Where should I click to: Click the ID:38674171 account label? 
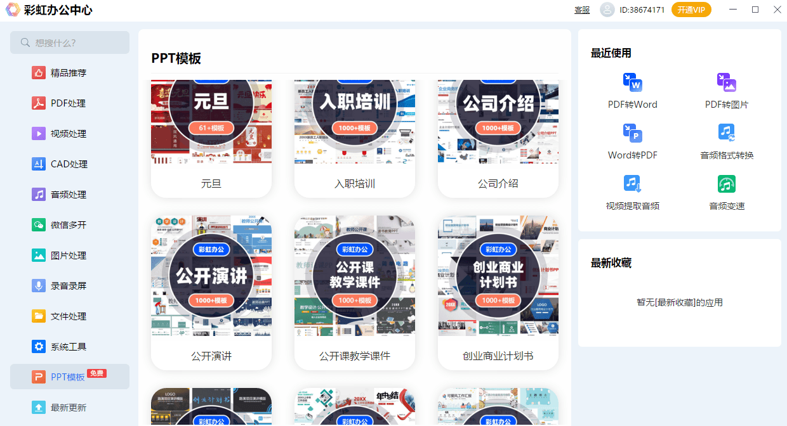(x=642, y=10)
